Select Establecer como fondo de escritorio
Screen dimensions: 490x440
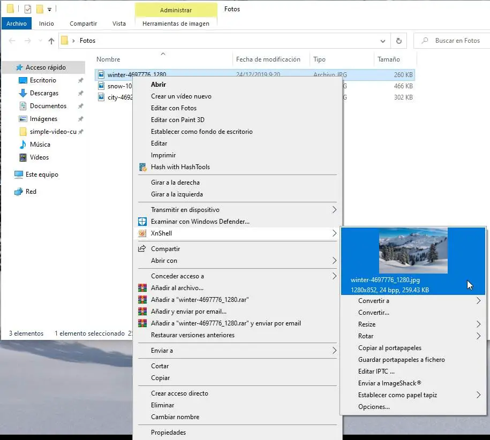click(x=201, y=132)
